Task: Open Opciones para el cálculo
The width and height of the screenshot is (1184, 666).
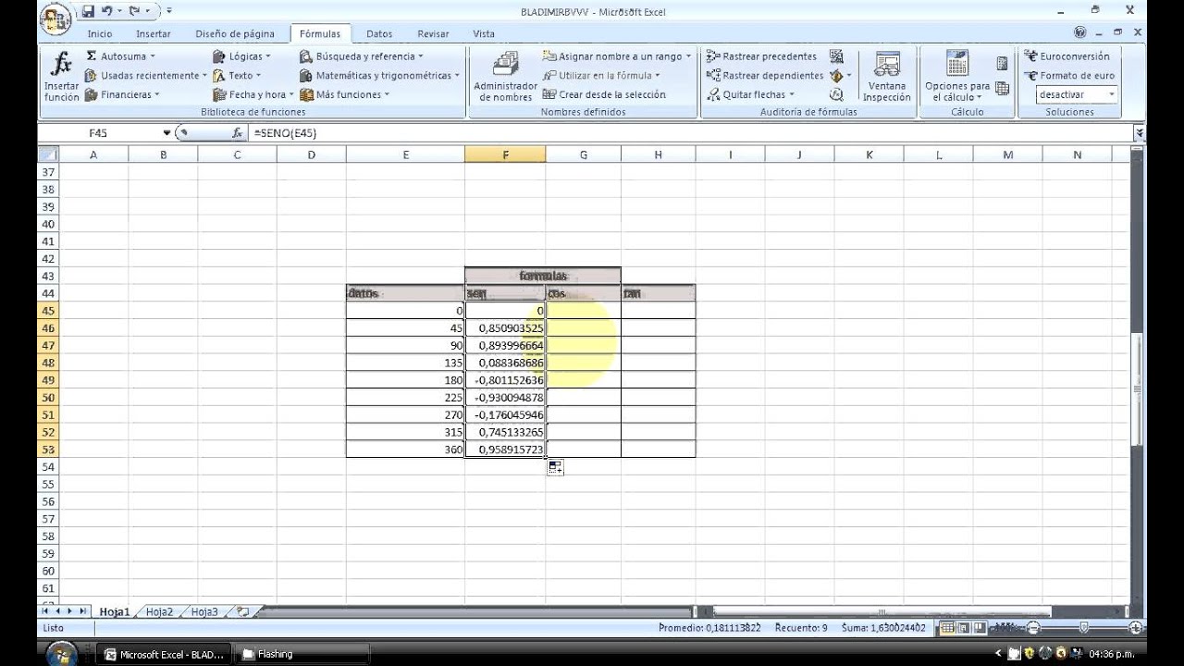Action: (x=957, y=77)
